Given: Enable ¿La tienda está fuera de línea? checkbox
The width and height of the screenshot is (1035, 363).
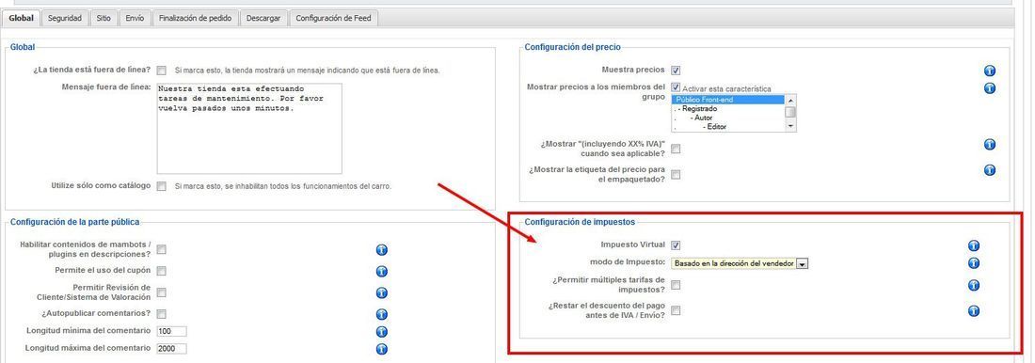Looking at the screenshot, I should 162,70.
